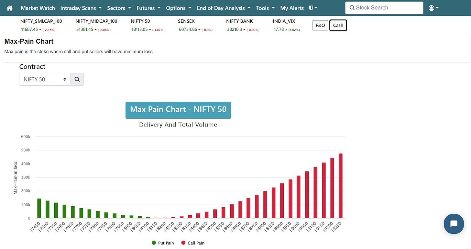471x249 pixels.
Task: Expand the Tools dropdown
Action: pyautogui.click(x=263, y=8)
